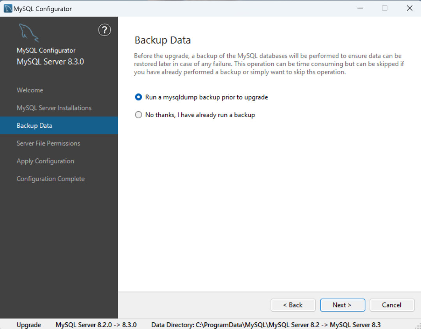
Task: Click the resize grip in status bar corner
Action: click(417, 325)
